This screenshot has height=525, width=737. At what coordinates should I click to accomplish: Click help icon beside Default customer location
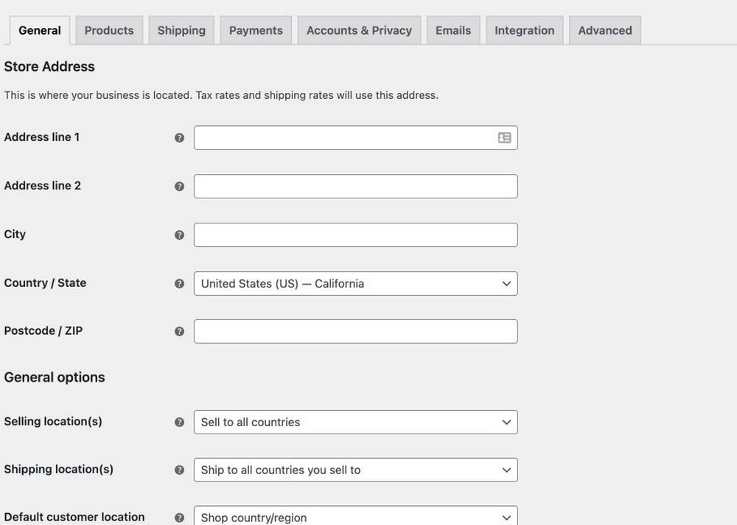click(179, 518)
